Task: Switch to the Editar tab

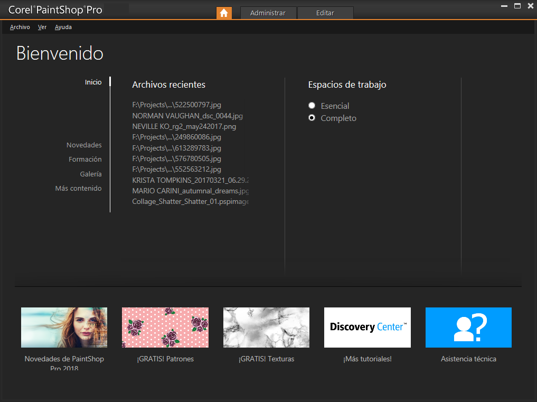Action: point(325,13)
